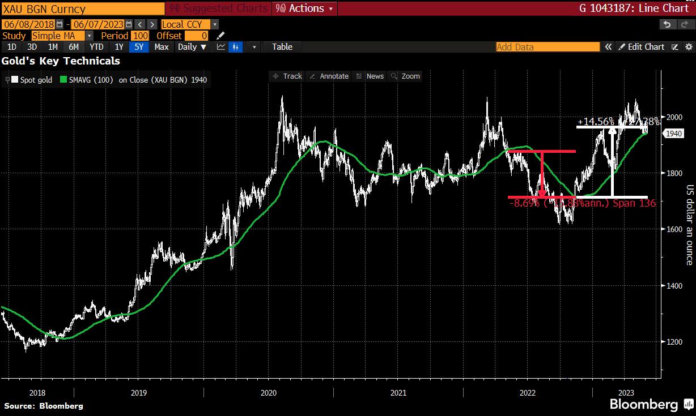
Task: Select the 1D time range
Action: (11, 47)
